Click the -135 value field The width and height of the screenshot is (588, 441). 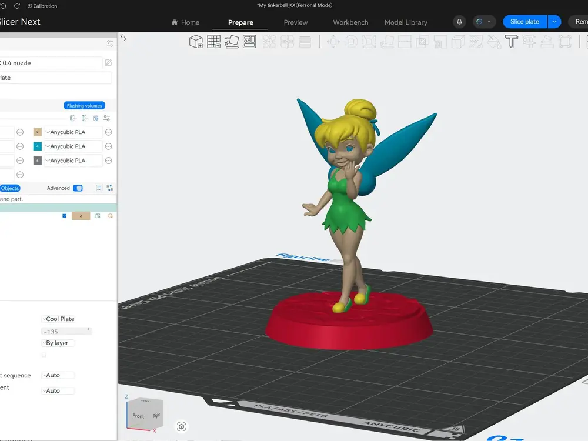point(66,332)
